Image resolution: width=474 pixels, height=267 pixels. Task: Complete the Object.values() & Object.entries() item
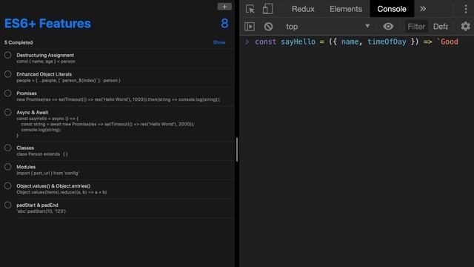8,186
